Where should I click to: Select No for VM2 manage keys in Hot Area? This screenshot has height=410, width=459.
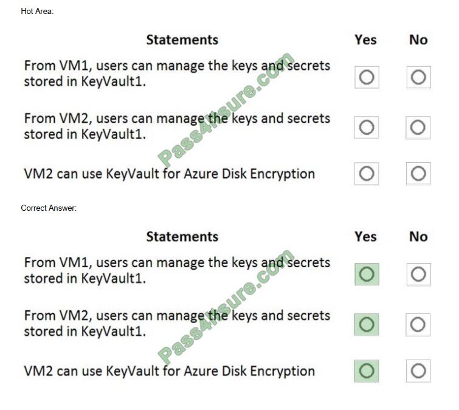pyautogui.click(x=418, y=127)
